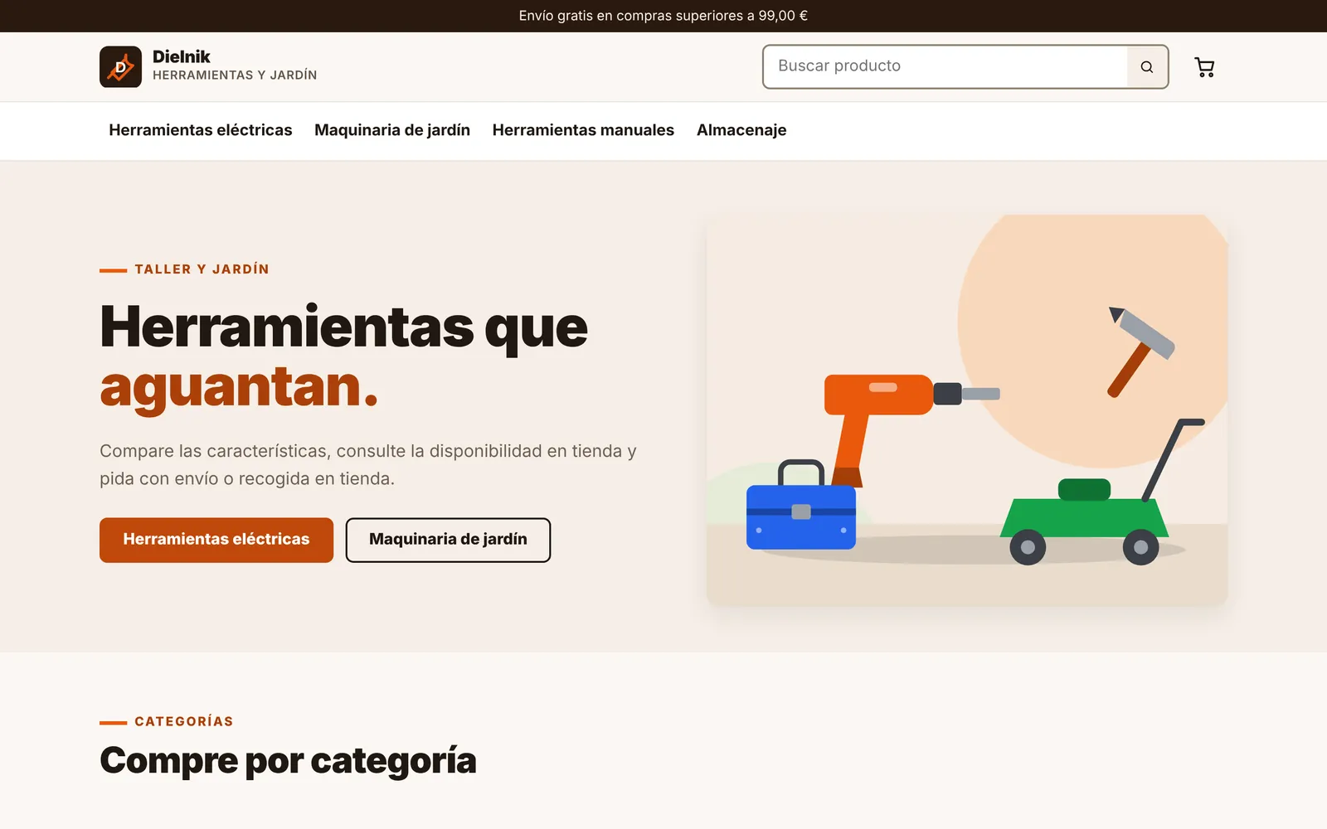Open the shopping cart
The width and height of the screenshot is (1327, 829).
coord(1204,67)
